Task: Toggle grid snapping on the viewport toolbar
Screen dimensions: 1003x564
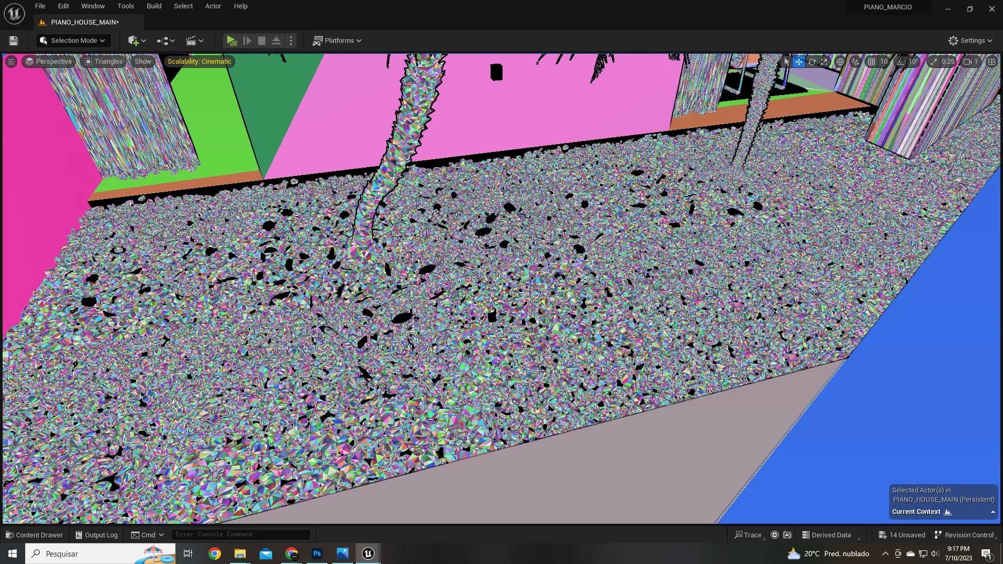Action: tap(871, 62)
